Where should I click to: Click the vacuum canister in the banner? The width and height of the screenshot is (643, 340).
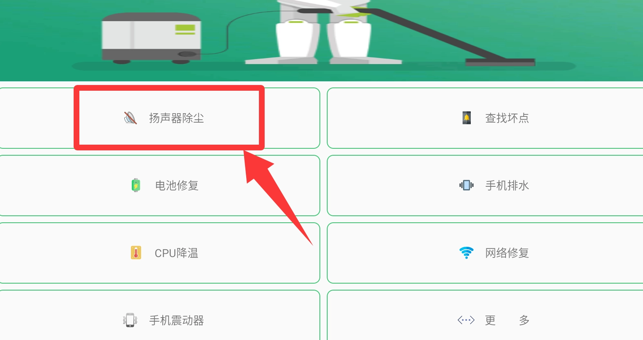[x=151, y=38]
